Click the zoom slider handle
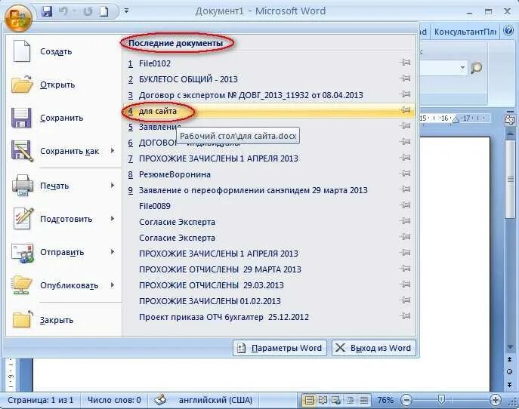Screen dimensions: 519x409 pos(441,400)
